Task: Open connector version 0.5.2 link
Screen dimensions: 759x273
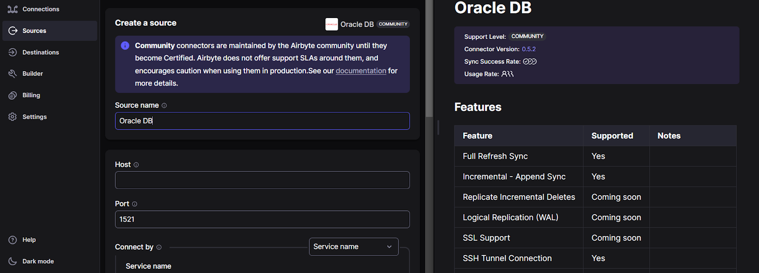Action: 529,49
